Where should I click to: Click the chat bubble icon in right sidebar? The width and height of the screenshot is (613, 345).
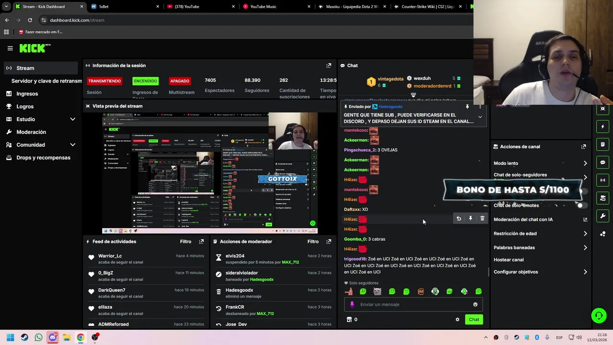pos(602,162)
